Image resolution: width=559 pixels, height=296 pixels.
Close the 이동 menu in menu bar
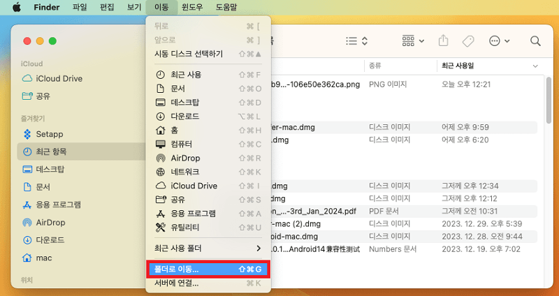(161, 7)
